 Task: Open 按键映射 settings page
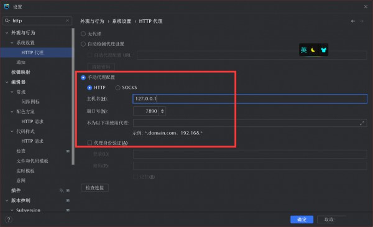click(x=21, y=72)
